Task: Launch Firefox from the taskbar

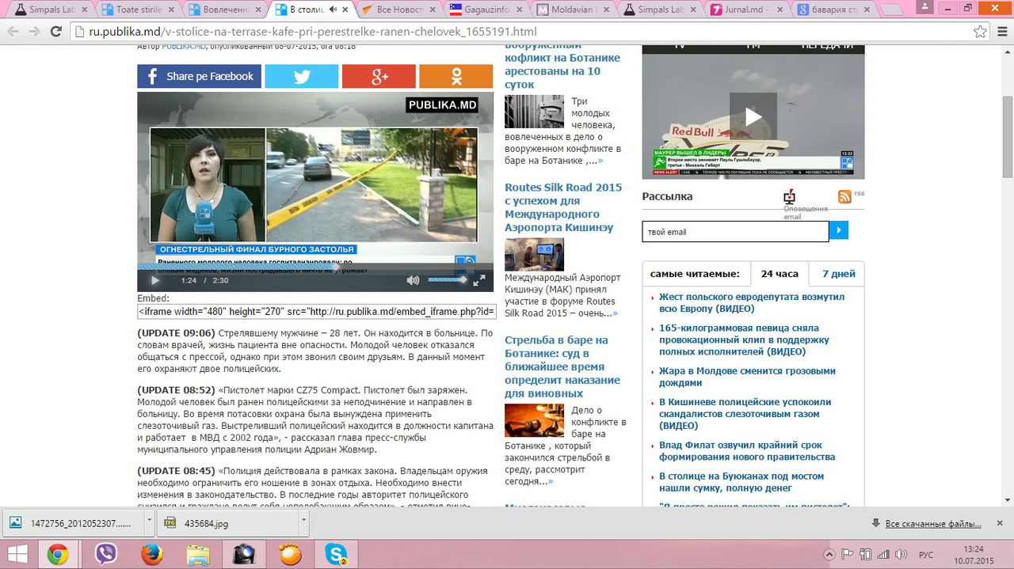Action: pyautogui.click(x=151, y=554)
